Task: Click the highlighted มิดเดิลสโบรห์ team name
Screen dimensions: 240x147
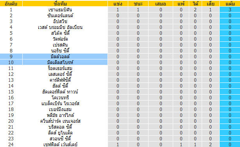Action: 60,63
